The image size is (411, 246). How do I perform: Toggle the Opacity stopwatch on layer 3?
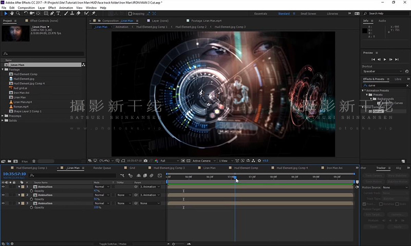(31, 208)
